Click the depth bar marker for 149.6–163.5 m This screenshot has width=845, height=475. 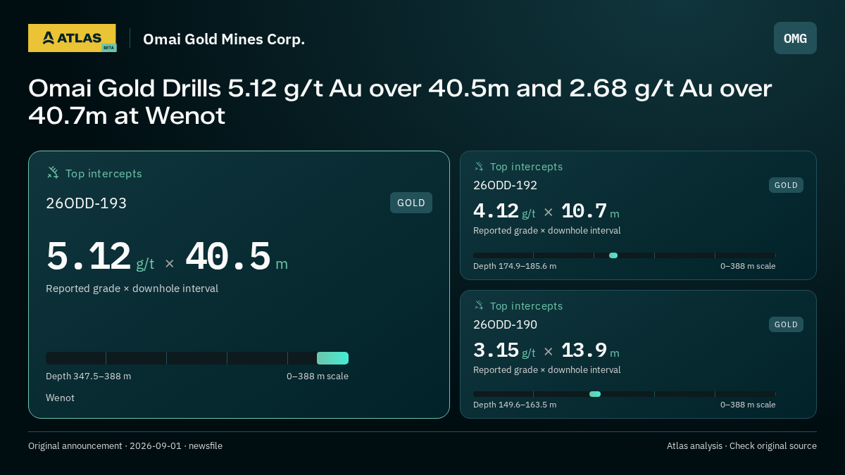coord(595,394)
